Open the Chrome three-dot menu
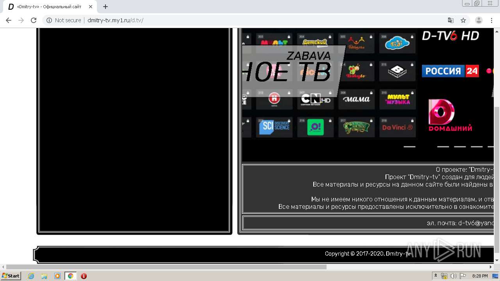Image resolution: width=500 pixels, height=281 pixels. (491, 20)
